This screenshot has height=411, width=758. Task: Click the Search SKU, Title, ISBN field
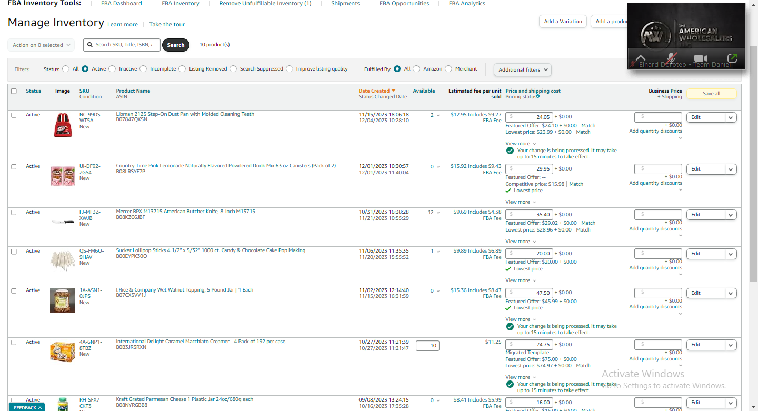click(122, 45)
